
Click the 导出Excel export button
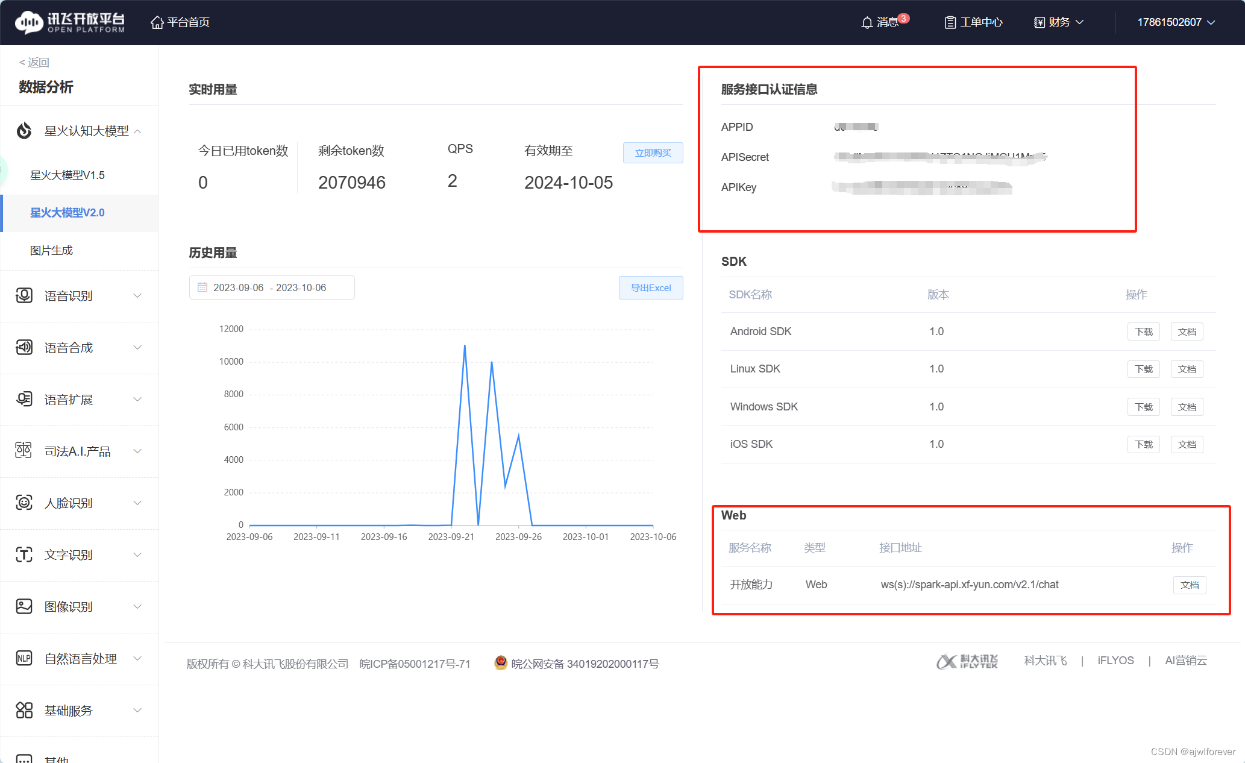pos(651,287)
